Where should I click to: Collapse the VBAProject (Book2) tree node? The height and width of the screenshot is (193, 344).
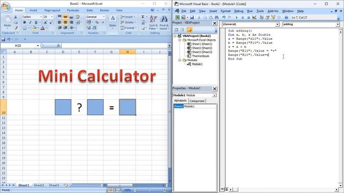[175, 36]
